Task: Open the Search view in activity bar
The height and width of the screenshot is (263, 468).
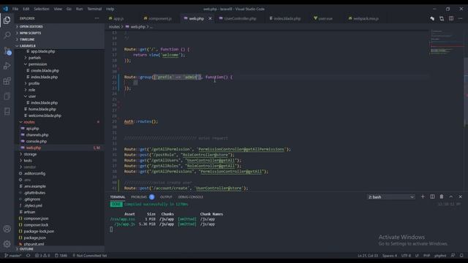Action: tap(7, 35)
